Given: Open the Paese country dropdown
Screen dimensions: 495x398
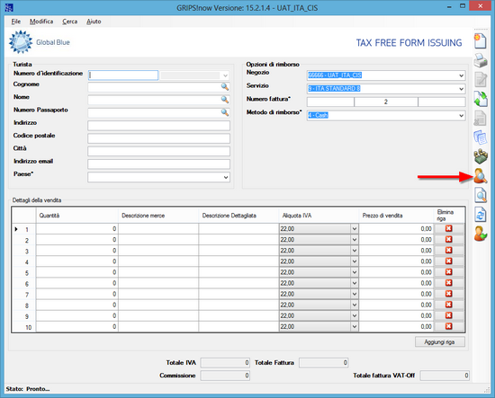Looking at the screenshot, I should [x=226, y=177].
